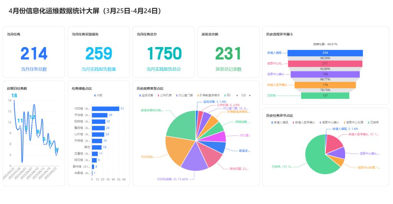Toggle 阶梯教室多媒体 legend entry
Viewport: 393px width, 204px height.
click(209, 95)
